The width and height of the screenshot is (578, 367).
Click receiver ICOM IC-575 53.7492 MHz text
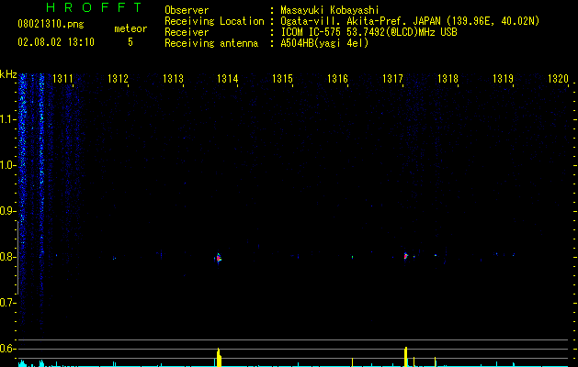[x=368, y=32]
